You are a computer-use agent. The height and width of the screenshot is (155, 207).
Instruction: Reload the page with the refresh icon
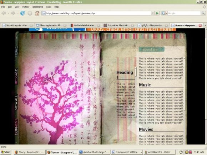(x=23, y=13)
